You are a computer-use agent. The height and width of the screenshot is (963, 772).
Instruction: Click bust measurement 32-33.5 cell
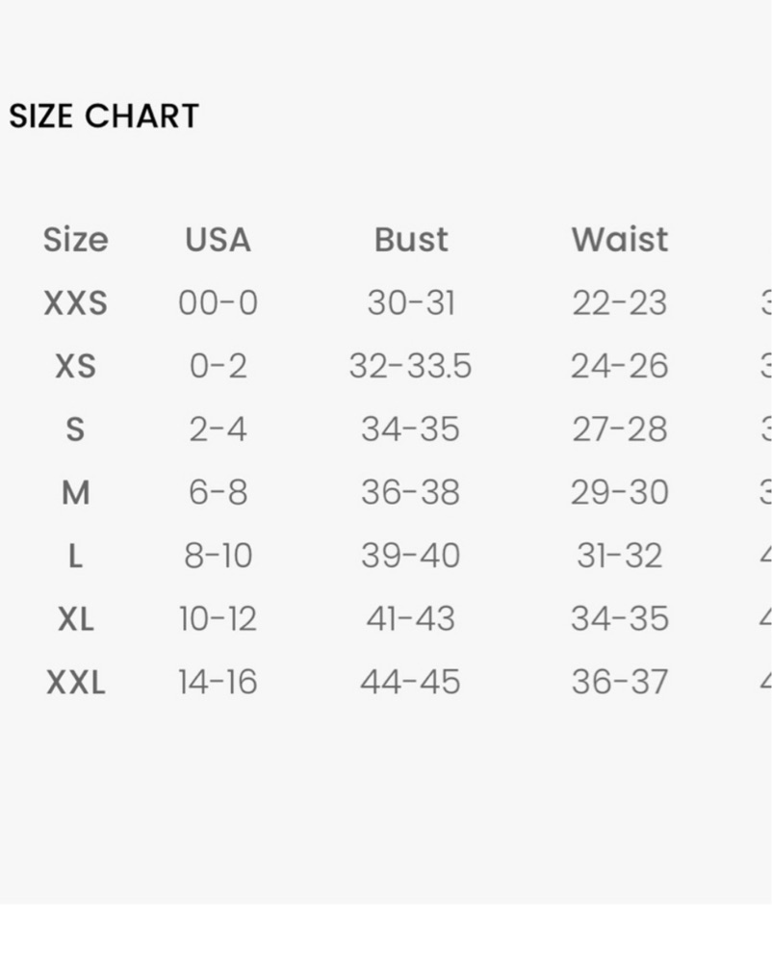(x=411, y=366)
